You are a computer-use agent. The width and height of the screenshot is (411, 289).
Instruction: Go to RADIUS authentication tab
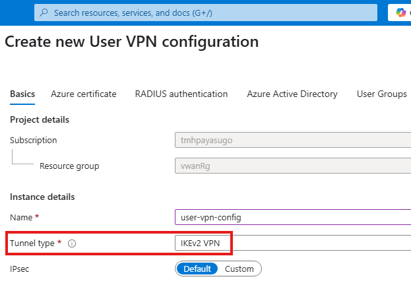(x=181, y=94)
